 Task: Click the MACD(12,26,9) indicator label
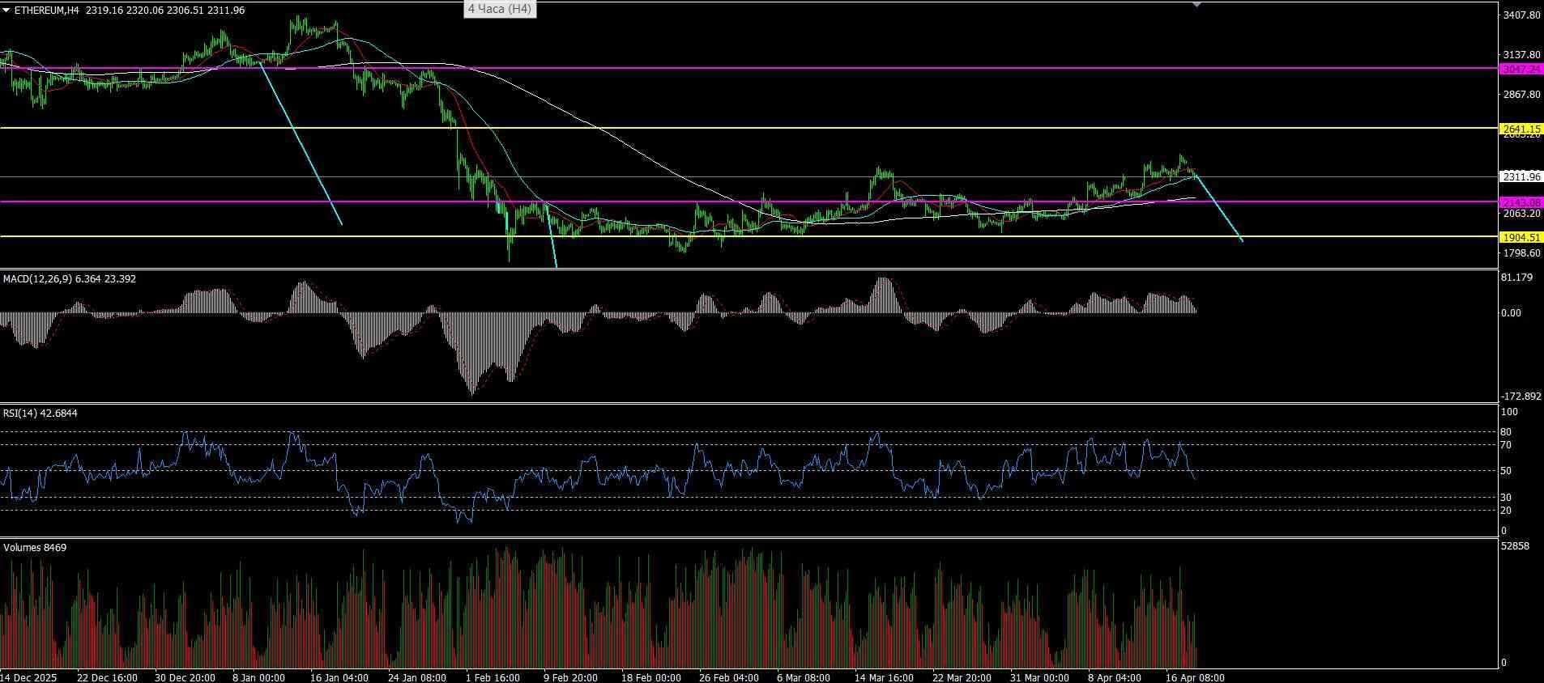click(x=38, y=279)
